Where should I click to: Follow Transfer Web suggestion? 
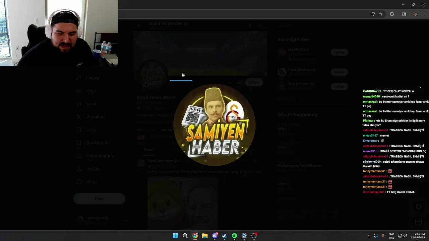339,86
